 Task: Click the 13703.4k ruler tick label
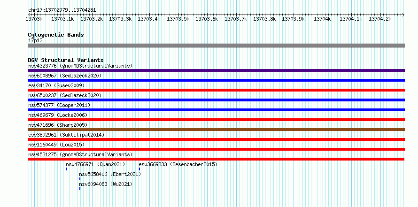tap(149, 19)
